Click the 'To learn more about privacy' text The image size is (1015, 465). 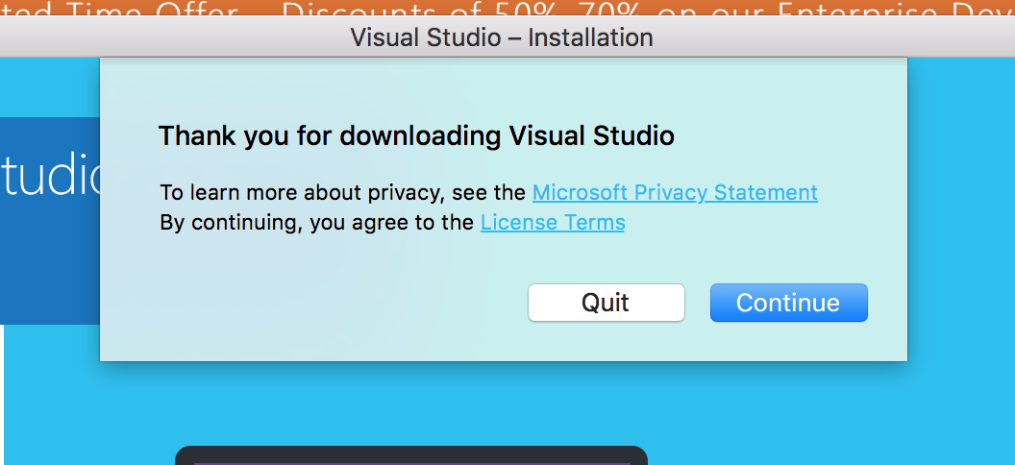pyautogui.click(x=343, y=193)
